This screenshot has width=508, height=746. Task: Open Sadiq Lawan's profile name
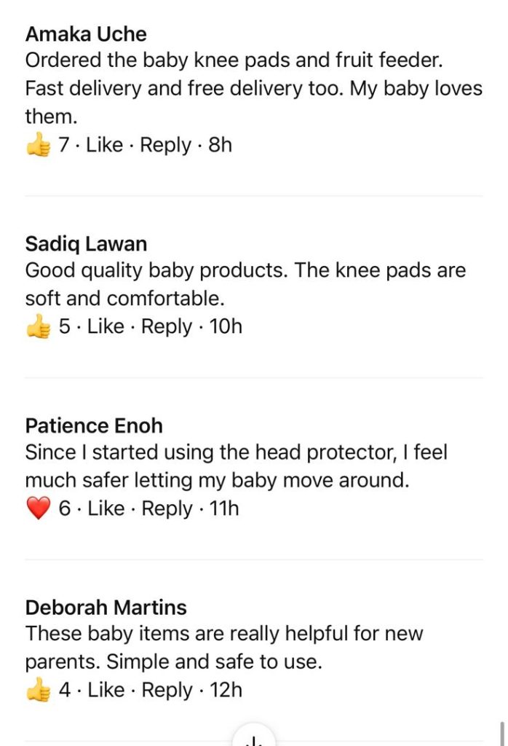coord(86,243)
